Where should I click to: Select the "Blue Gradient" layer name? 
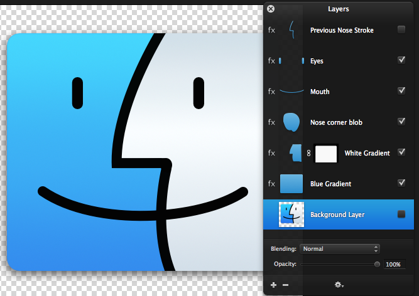[330, 184]
